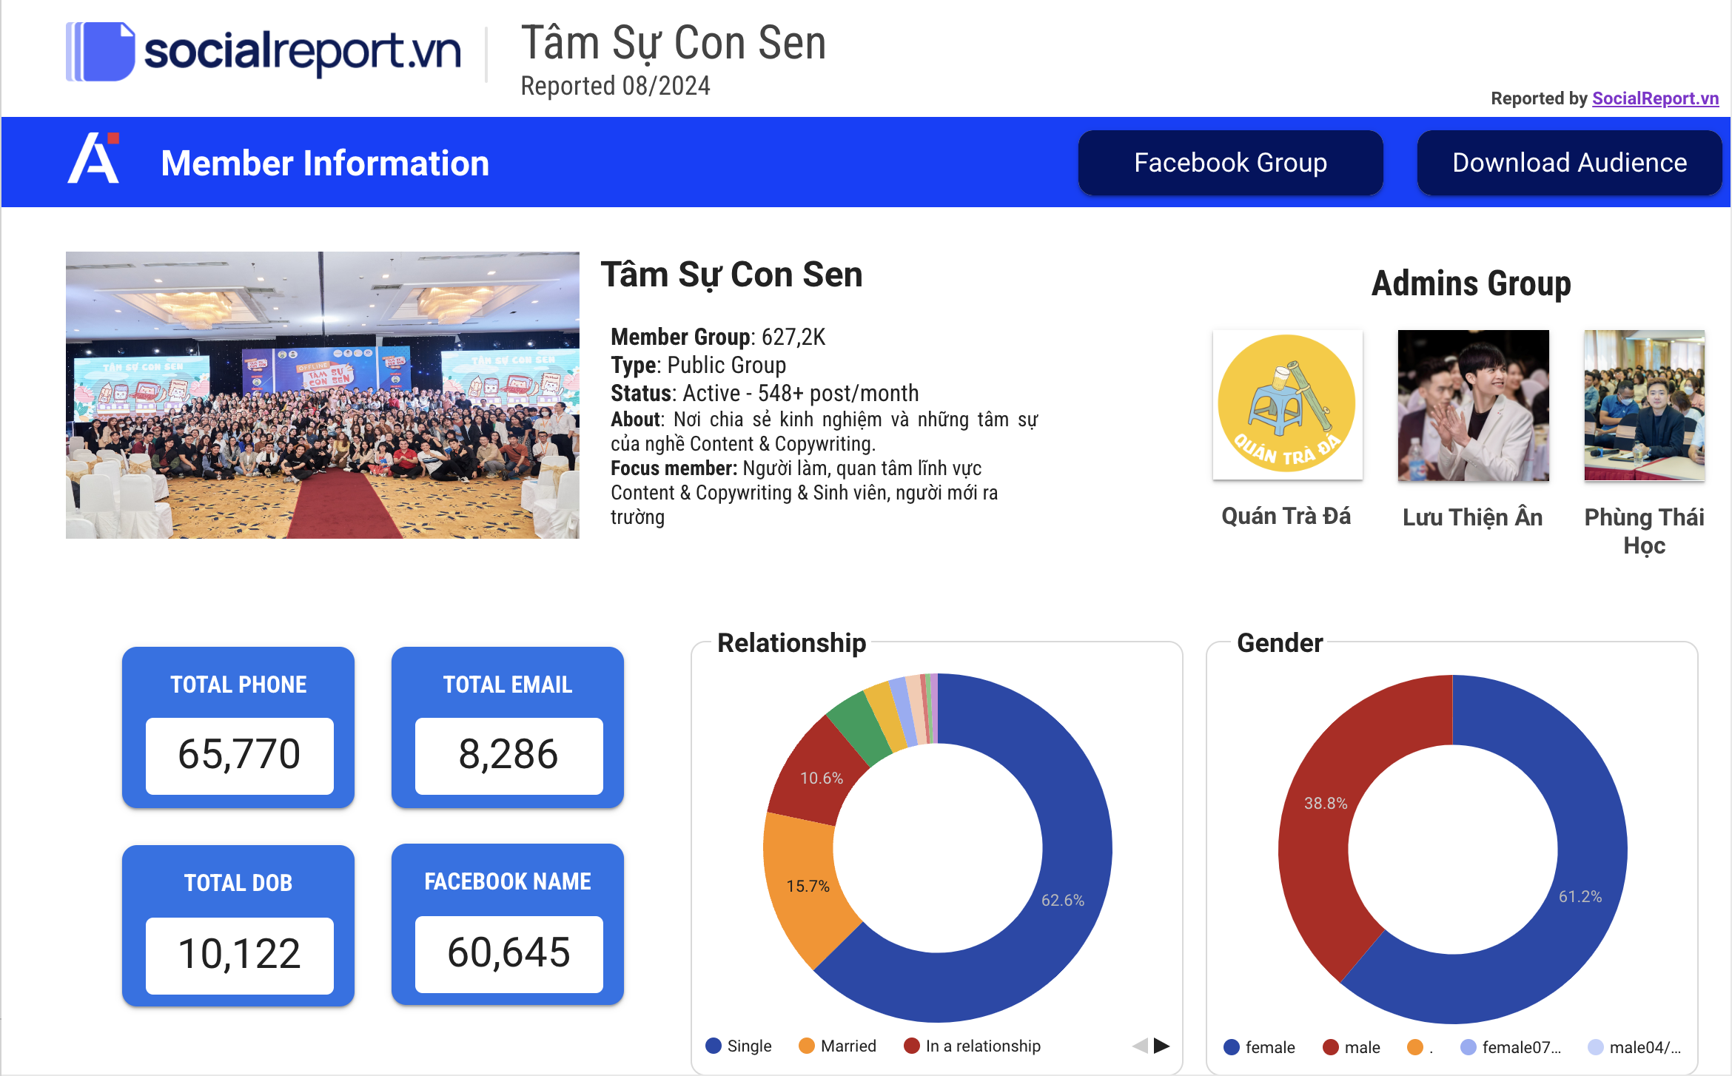
Task: Click the Total Phone value 65,770
Action: (239, 755)
